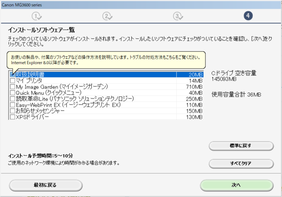This screenshot has height=197, width=282.
Task: Click the Canon MG3600 series title bar
Action: click(141, 5)
